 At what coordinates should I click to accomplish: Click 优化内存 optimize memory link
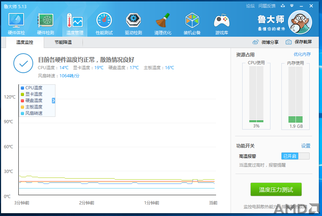[302, 54]
